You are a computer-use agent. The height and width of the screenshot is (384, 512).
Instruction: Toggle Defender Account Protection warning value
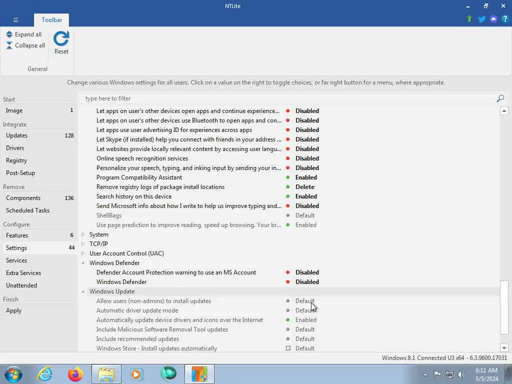point(307,272)
